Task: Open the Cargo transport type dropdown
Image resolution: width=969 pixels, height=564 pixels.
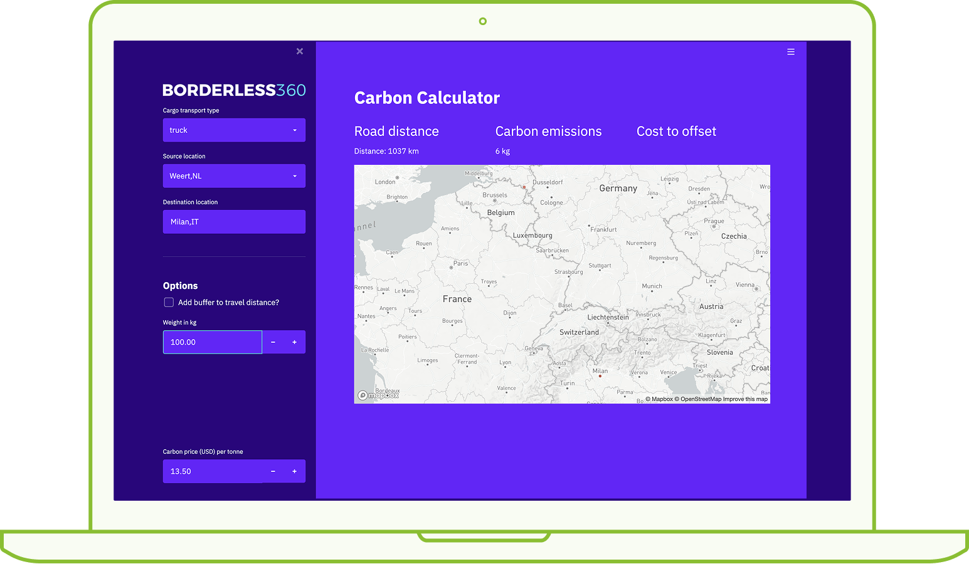Action: click(x=234, y=130)
